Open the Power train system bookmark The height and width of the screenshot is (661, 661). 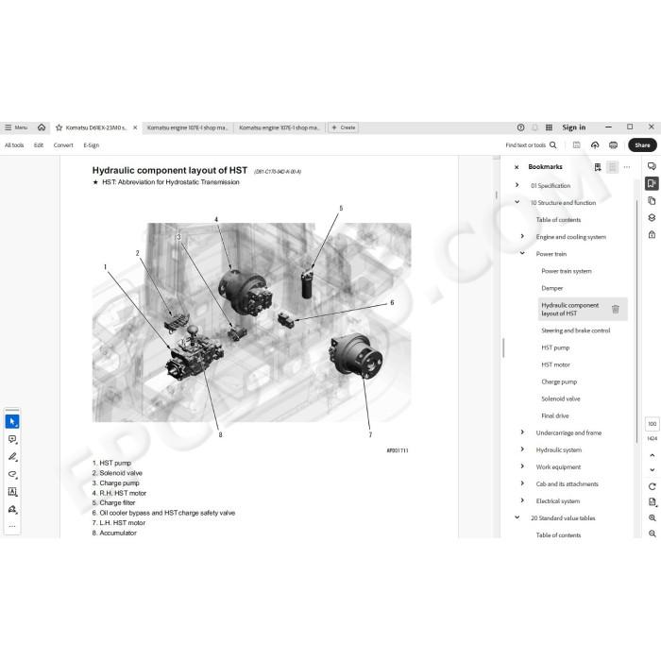[567, 271]
